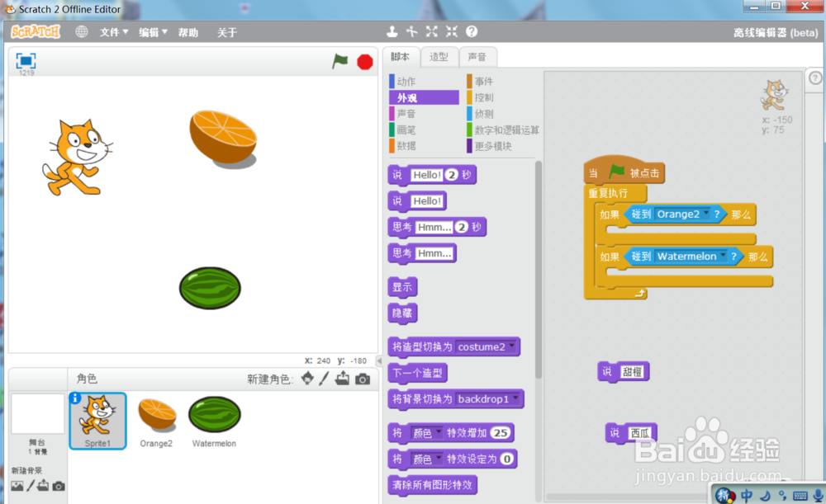
Task: Click the blocks palette vertical scrollbar
Action: (x=539, y=270)
